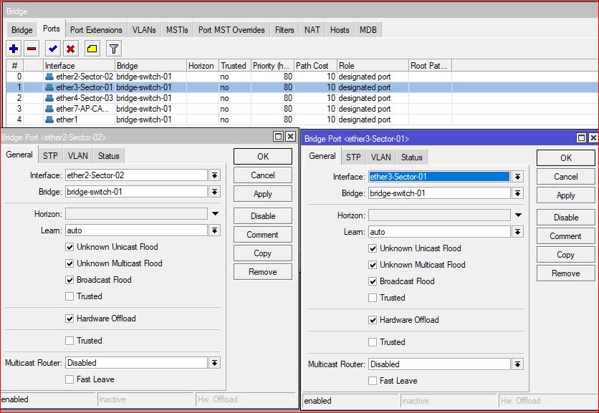Click Cancel in ether3-Sector-01 window

(566, 177)
